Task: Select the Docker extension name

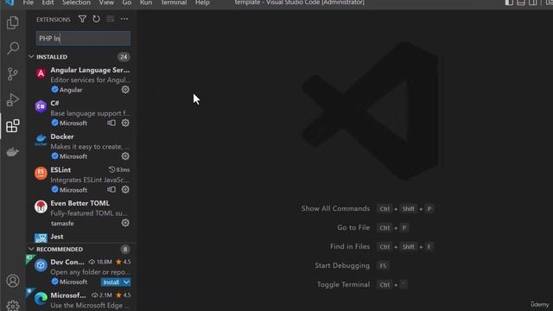Action: coord(62,136)
